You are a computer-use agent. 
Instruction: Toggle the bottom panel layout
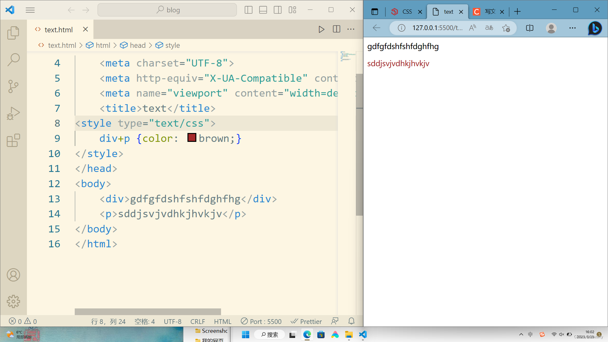(263, 10)
